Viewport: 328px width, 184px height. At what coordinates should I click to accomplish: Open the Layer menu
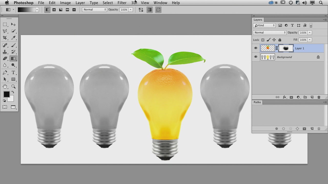point(80,3)
